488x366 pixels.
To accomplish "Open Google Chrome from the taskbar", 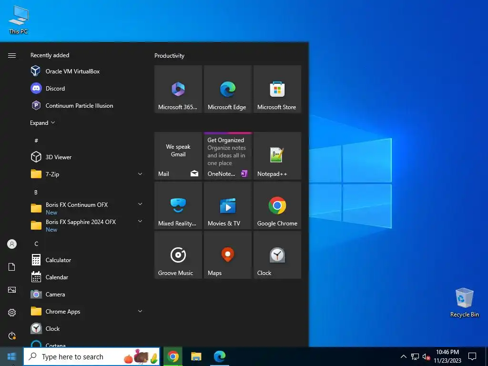I will tap(173, 356).
